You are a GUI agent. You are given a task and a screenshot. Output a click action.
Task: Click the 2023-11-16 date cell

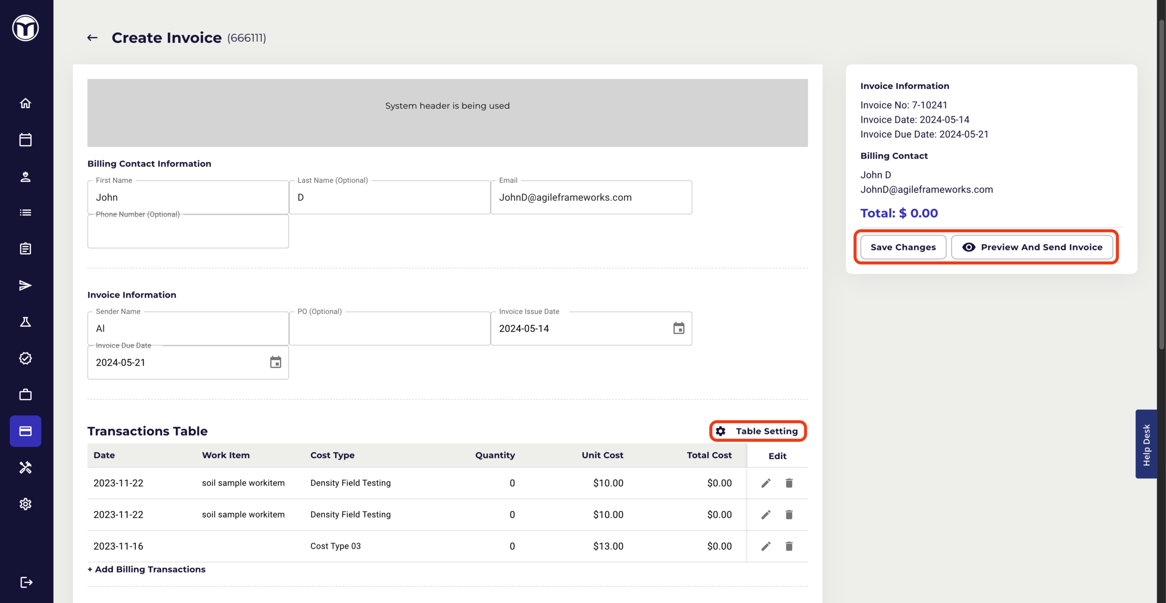(118, 546)
